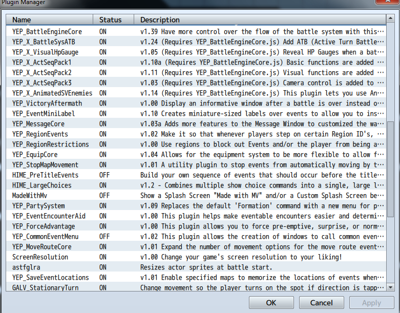Click ON status of YEP_BattleEngineCore
400x313 pixels.
[103, 32]
